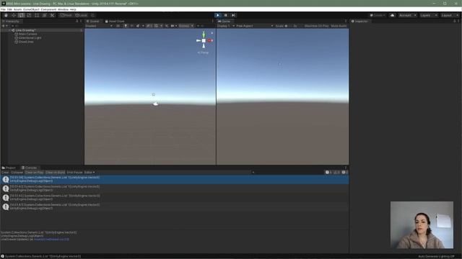Click the Step frame button

tap(233, 15)
